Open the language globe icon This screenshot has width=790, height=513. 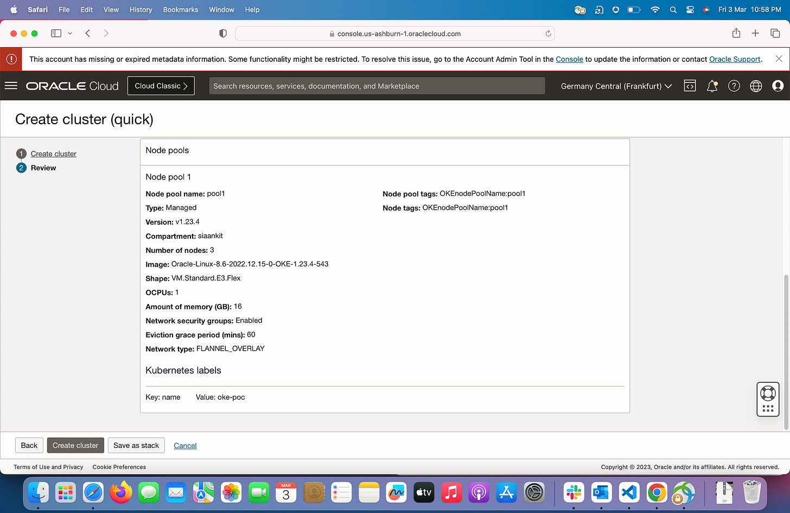pyautogui.click(x=756, y=86)
